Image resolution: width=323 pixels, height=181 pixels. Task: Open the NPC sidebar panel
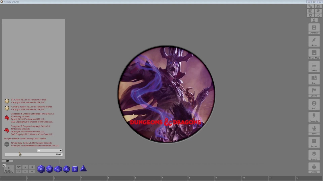click(314, 105)
